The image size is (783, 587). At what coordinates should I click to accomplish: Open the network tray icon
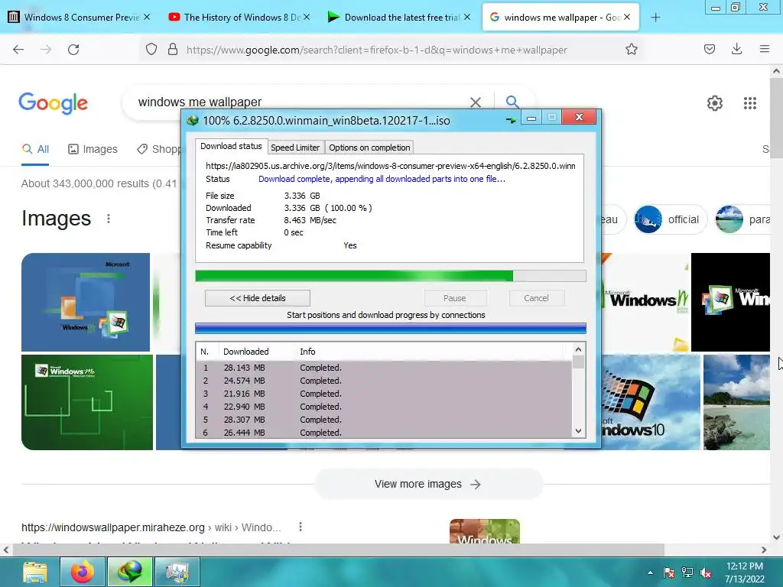(x=687, y=572)
